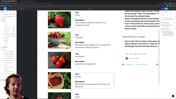This screenshot has height=99, width=176.
Task: Open a new browser tab
Action: click(x=35, y=1)
